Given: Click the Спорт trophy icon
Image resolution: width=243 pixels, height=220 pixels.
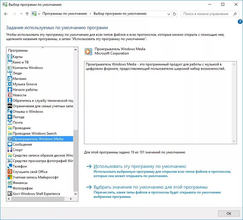Looking at the screenshot, I should 10,150.
